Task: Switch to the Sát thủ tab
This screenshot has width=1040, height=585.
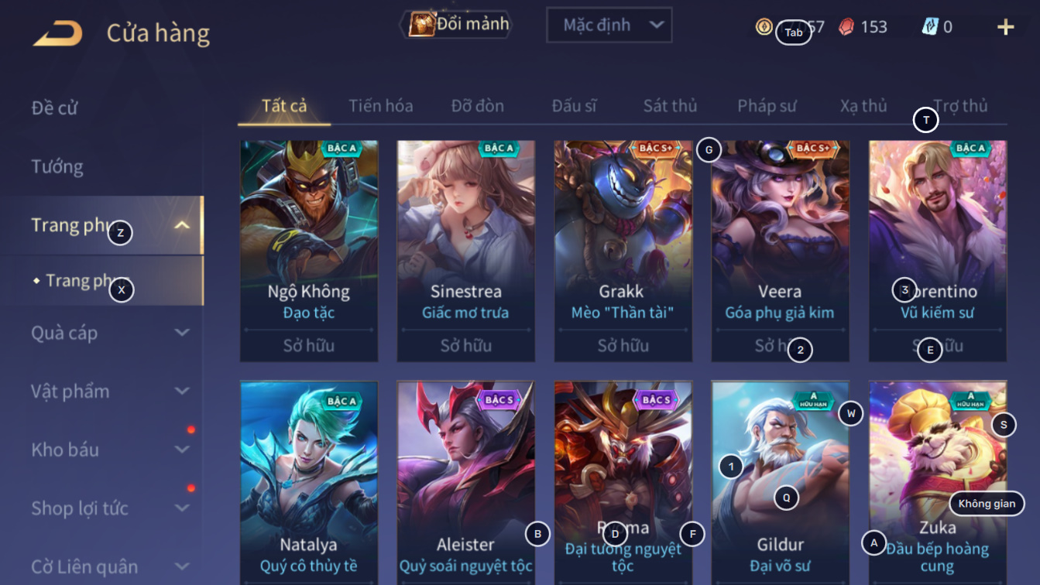Action: click(x=671, y=106)
